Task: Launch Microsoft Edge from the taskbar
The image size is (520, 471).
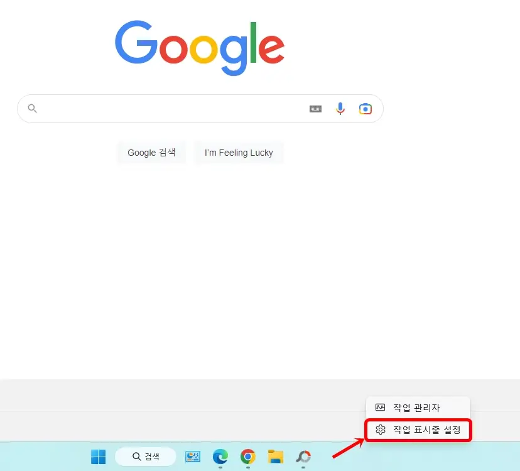Action: pyautogui.click(x=220, y=457)
